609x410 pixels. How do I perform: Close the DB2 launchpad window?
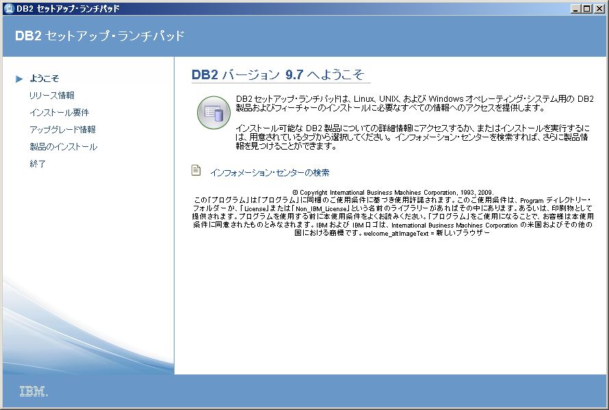(x=599, y=8)
